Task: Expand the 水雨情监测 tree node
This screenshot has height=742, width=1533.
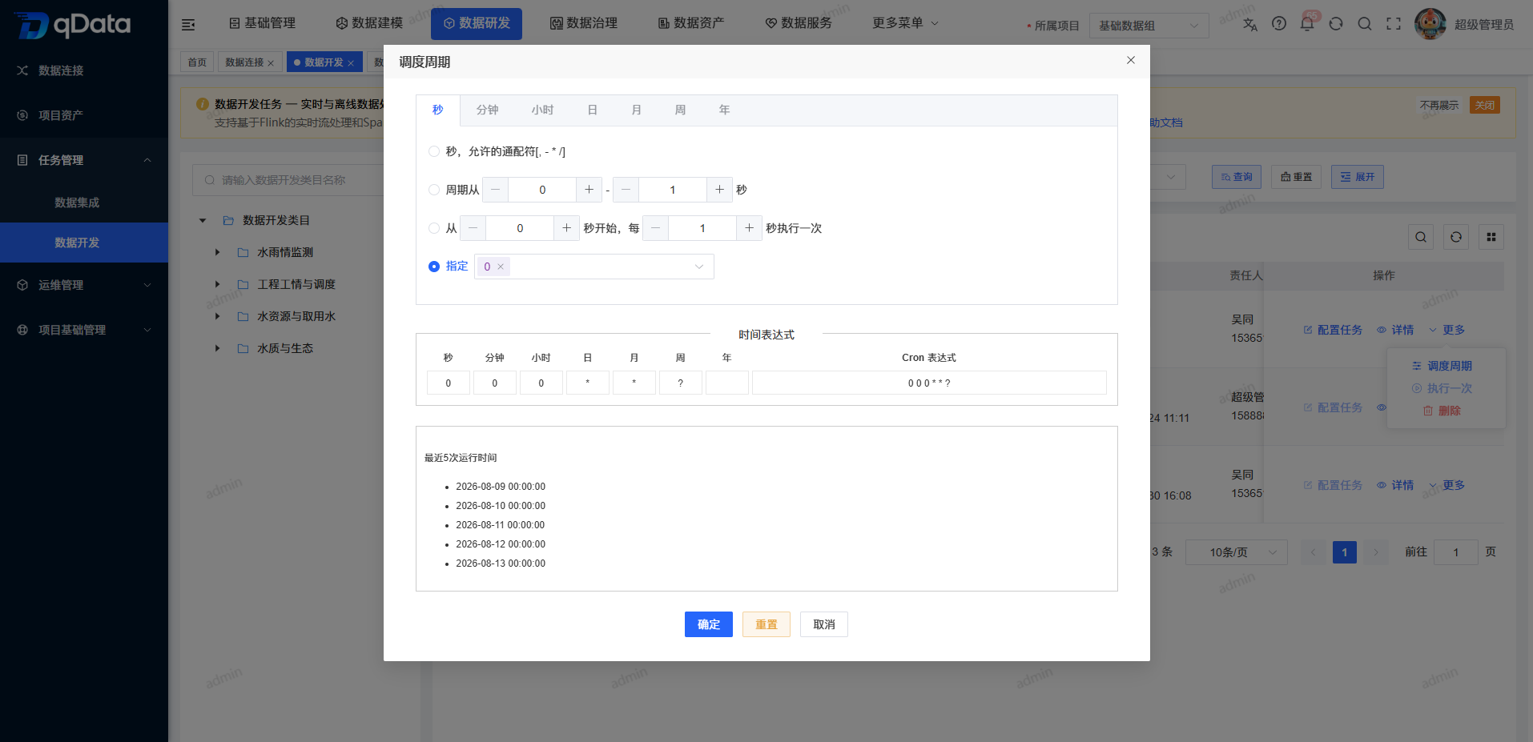Action: pos(217,252)
